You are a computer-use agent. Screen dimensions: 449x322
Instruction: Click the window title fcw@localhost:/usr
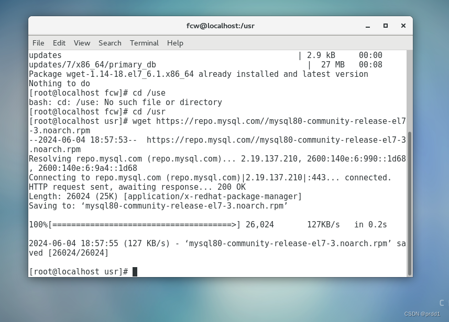coord(221,26)
